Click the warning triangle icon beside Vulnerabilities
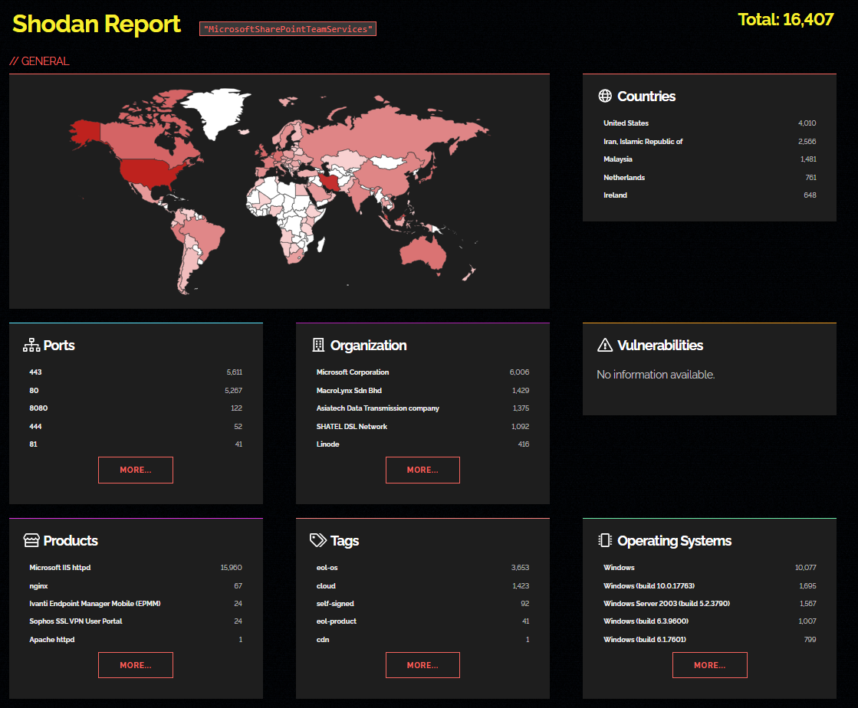Image resolution: width=858 pixels, height=708 pixels. [605, 345]
